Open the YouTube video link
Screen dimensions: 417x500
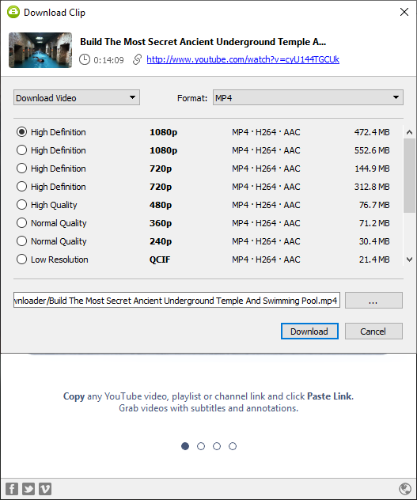tap(243, 59)
